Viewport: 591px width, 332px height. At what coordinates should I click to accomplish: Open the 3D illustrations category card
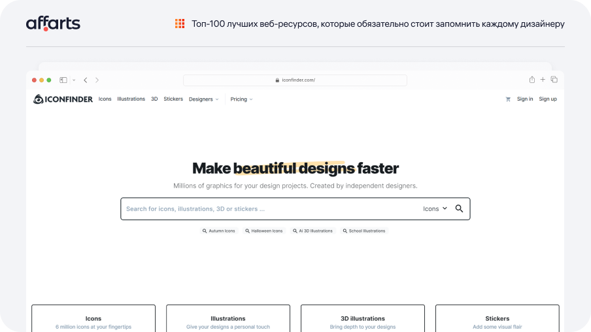click(363, 318)
